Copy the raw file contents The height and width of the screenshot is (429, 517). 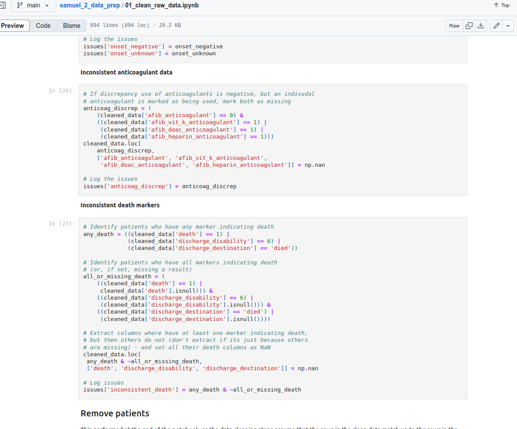469,26
